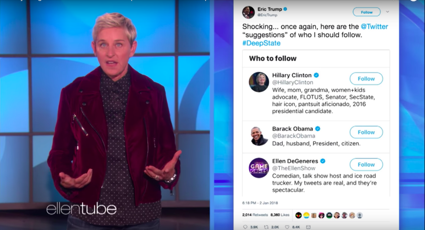Follow Eric Trump using the top button
Viewport: 425px width, 230px height.
366,12
